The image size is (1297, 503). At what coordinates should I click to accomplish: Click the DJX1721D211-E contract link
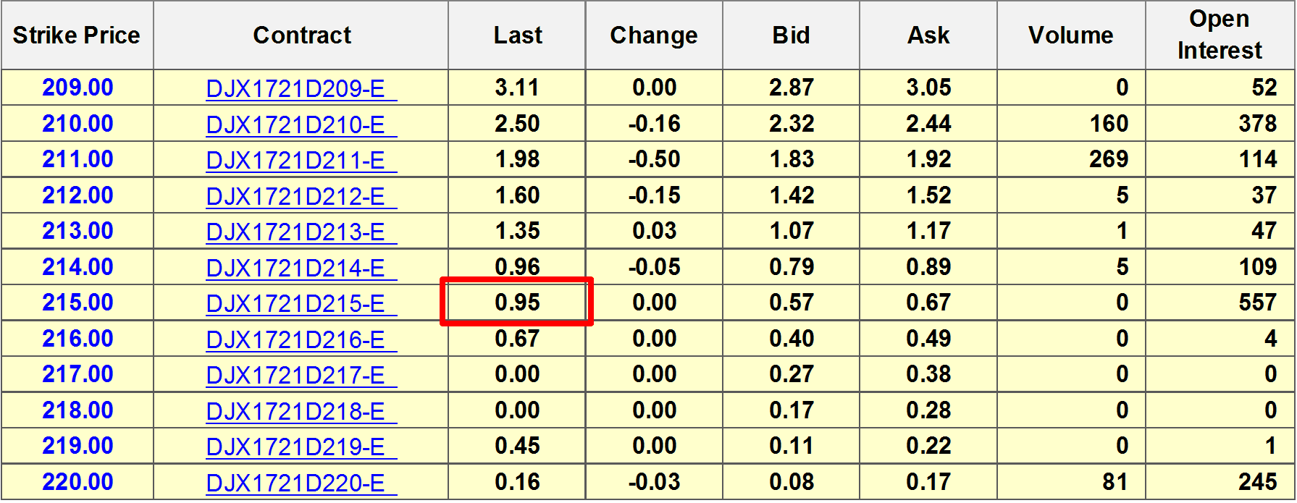click(295, 160)
